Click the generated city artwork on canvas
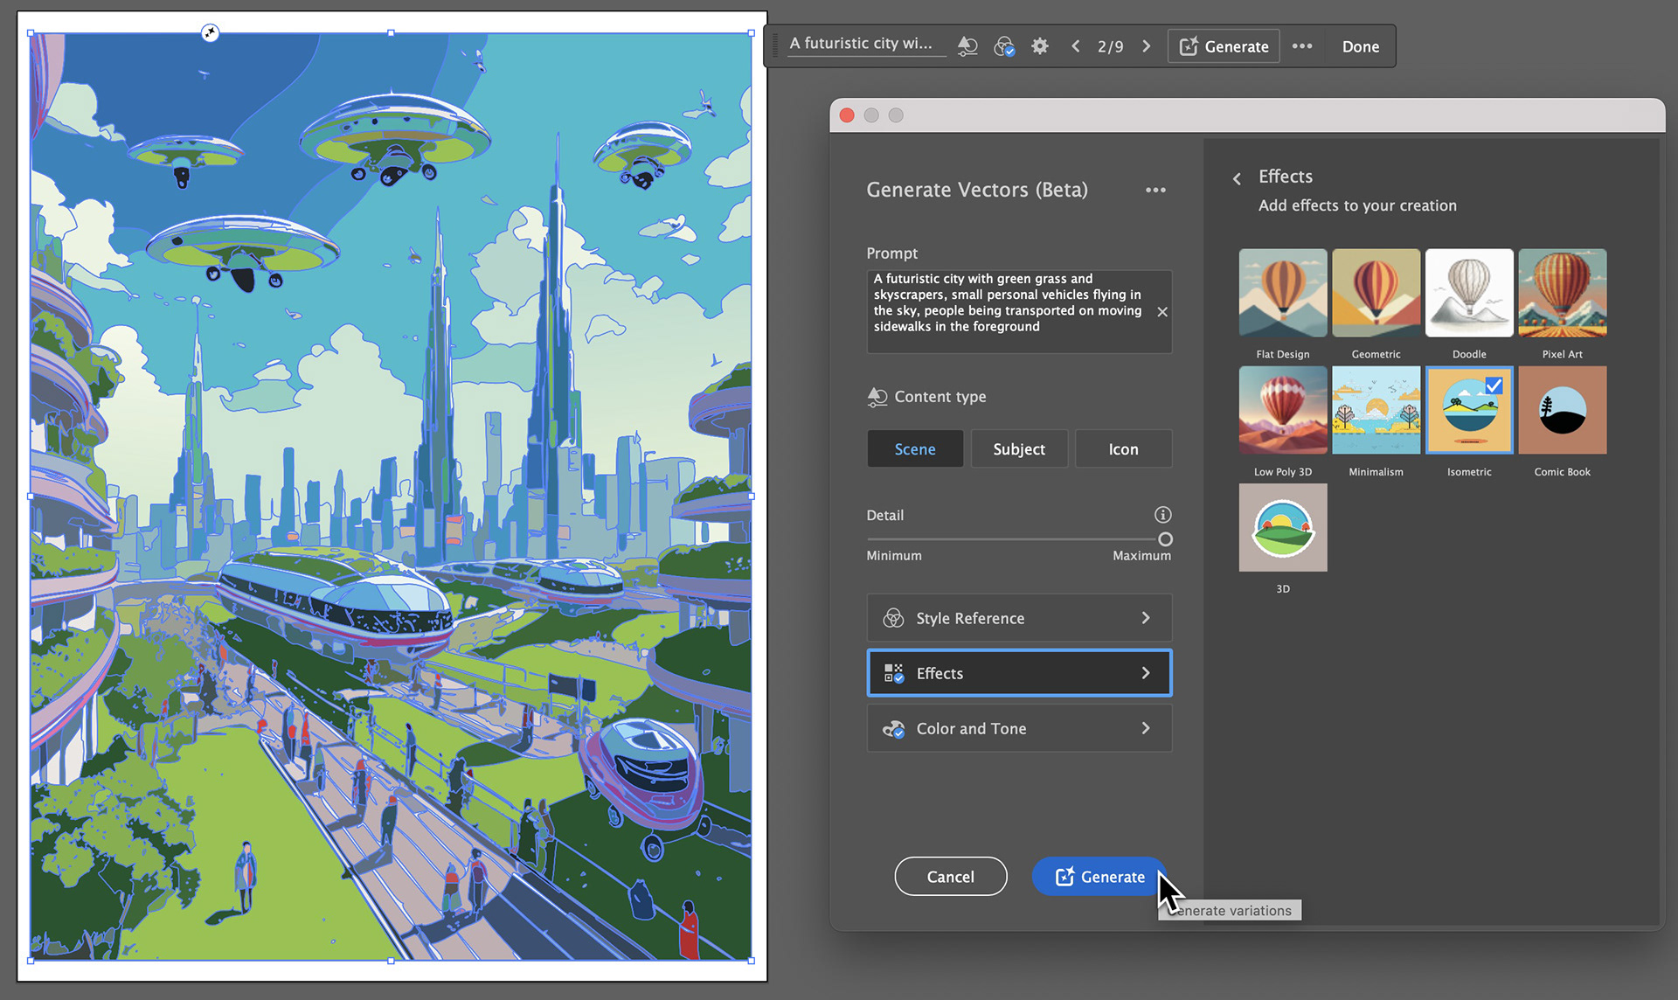 [x=391, y=497]
